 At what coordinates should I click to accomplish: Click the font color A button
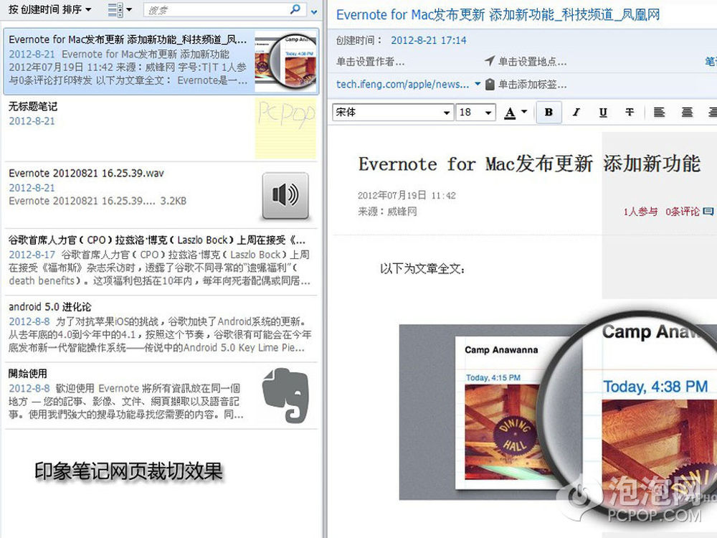510,113
